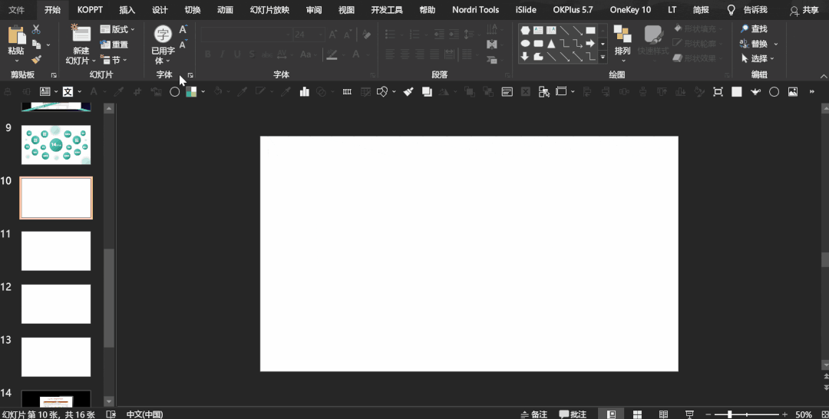Click the increase font size A icon beside 已用字体
The height and width of the screenshot is (419, 829).
tap(183, 30)
